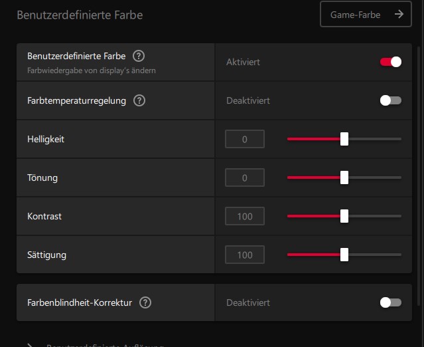Open the Farbenblindheit-Korrektur help icon
424x347 pixels.
(x=145, y=302)
